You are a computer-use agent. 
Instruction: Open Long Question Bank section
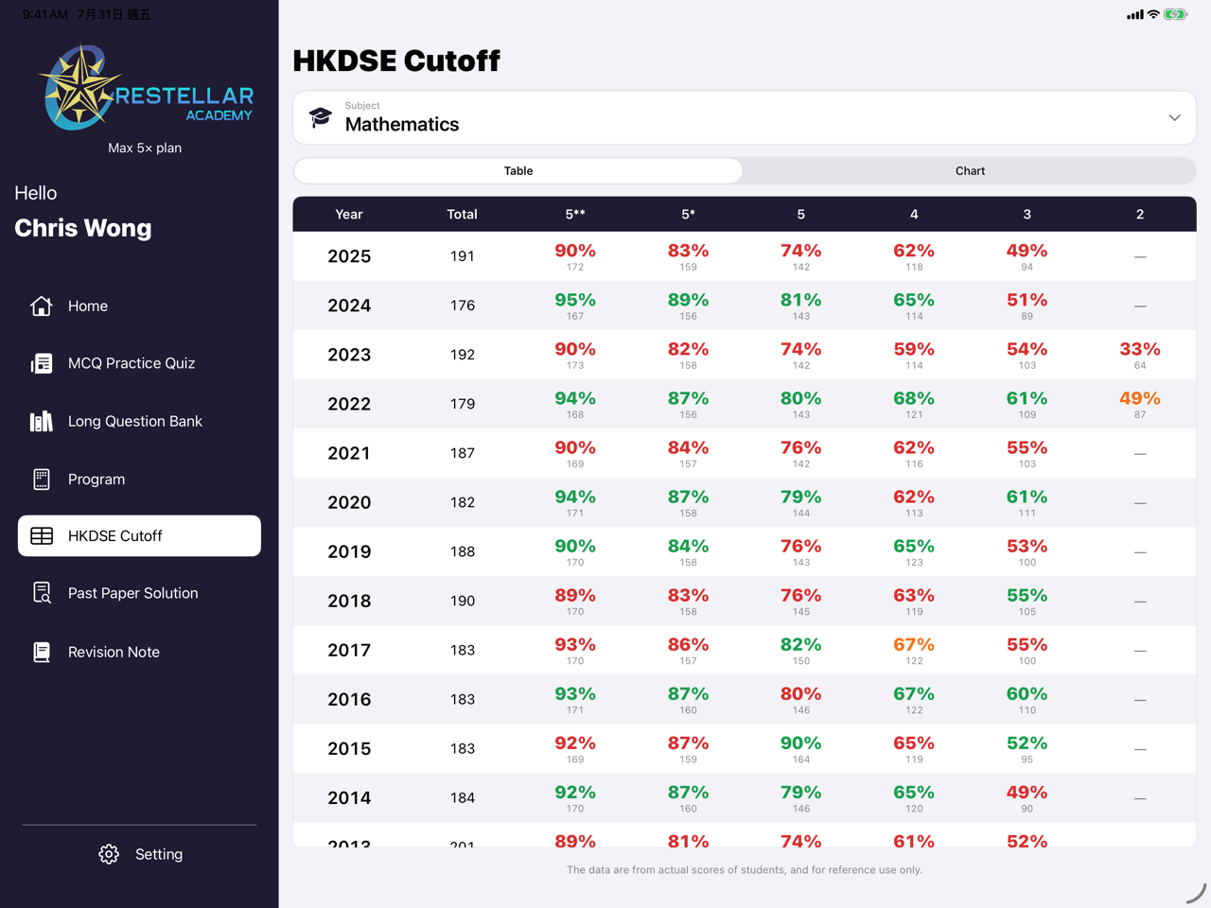139,421
